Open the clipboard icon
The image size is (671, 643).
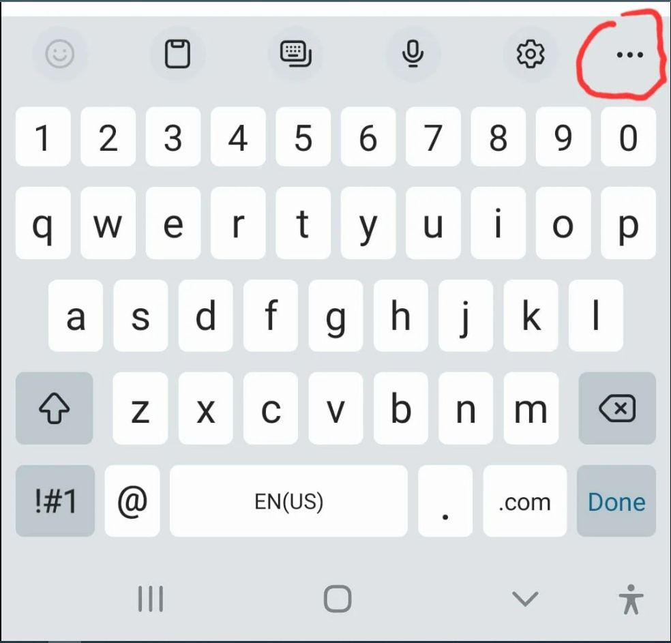(x=177, y=54)
